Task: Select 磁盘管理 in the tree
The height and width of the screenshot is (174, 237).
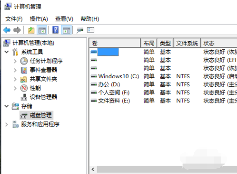Action: point(40,115)
